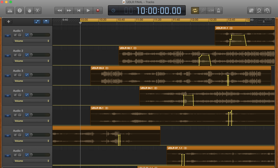Solo the Audio 3 track with headphones
The width and height of the screenshot is (278, 168).
(20, 75)
